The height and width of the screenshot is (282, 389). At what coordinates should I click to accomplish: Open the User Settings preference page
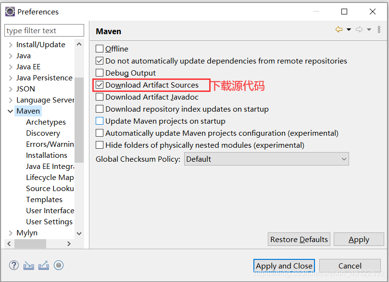coord(50,222)
